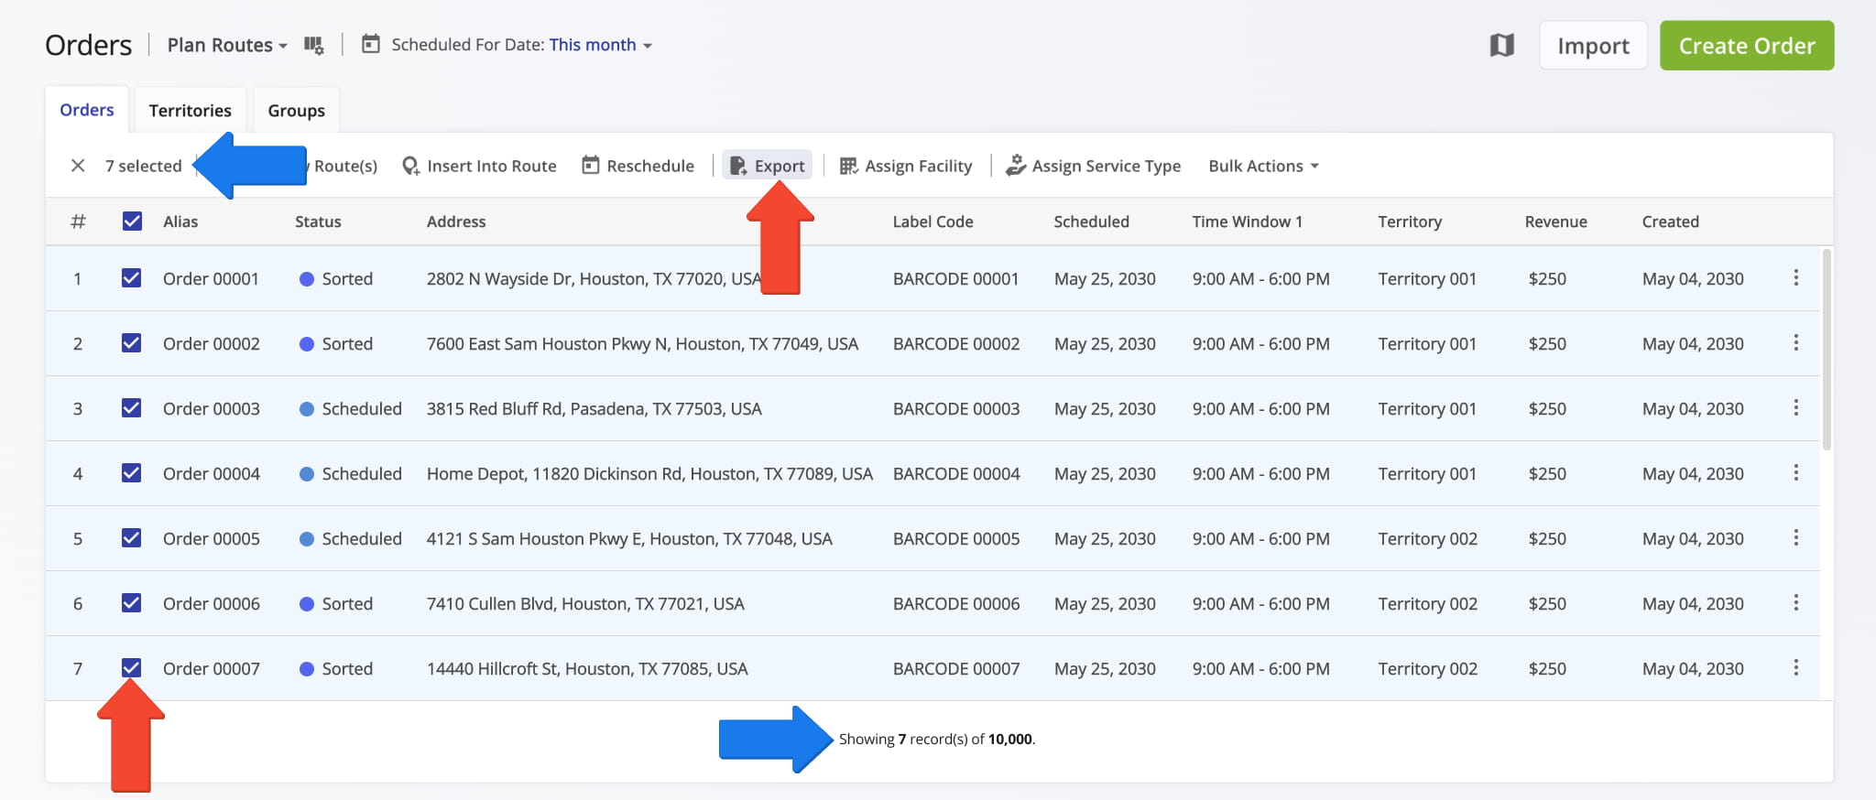This screenshot has height=800, width=1876.
Task: Sort by the Scheduled column header
Action: click(x=1091, y=222)
